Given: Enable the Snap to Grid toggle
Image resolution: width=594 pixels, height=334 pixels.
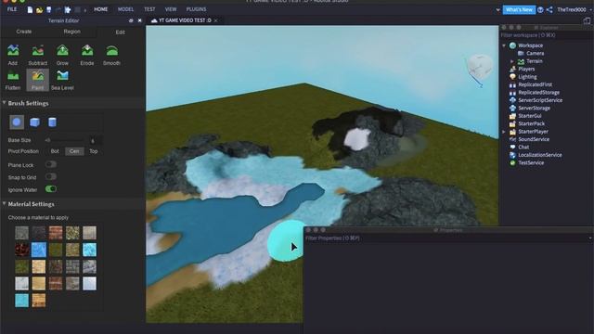Looking at the screenshot, I should [x=51, y=177].
